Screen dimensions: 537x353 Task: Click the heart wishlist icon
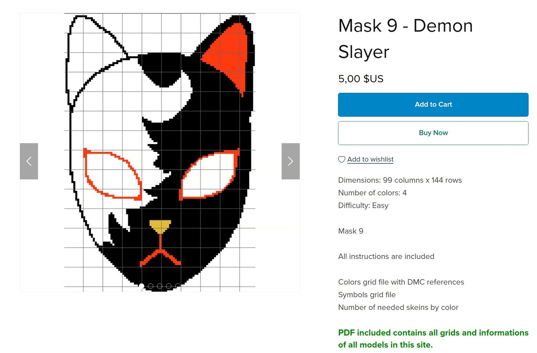[342, 160]
